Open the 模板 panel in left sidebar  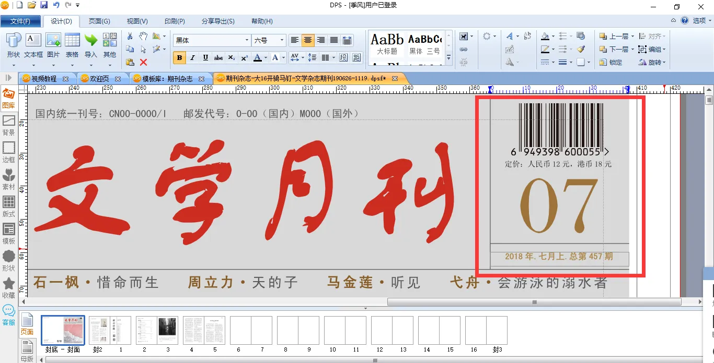click(8, 234)
